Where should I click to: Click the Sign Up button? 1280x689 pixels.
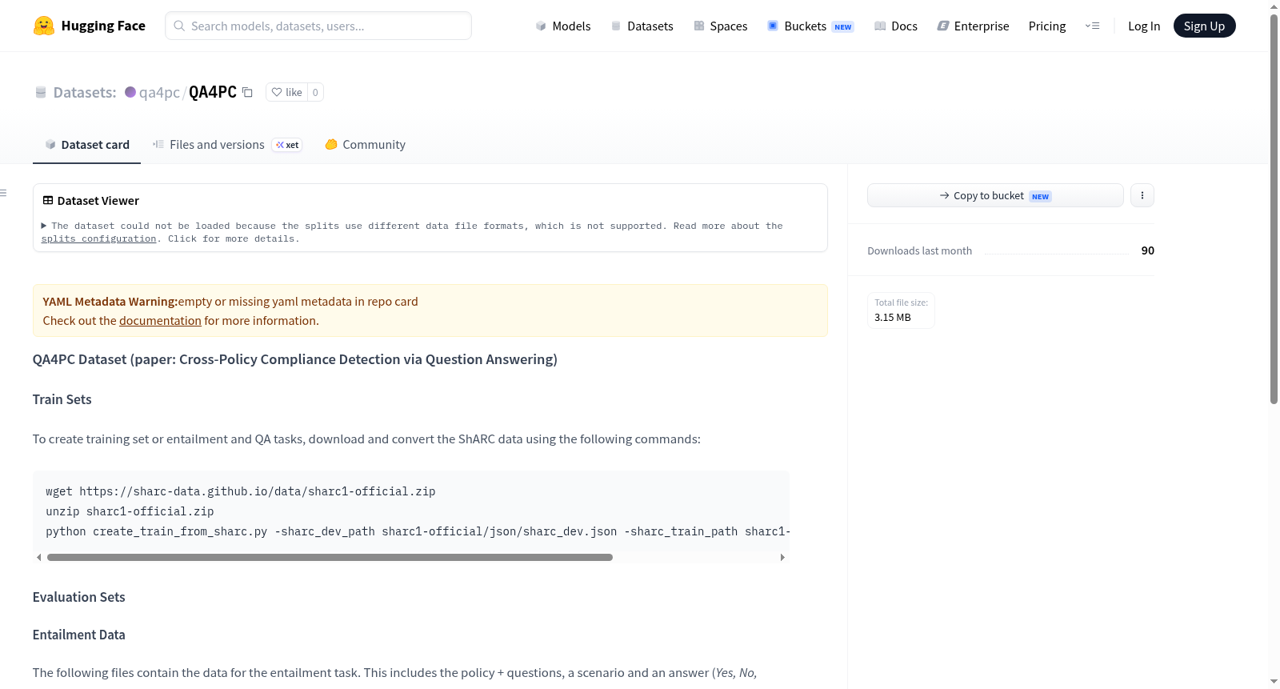1204,26
